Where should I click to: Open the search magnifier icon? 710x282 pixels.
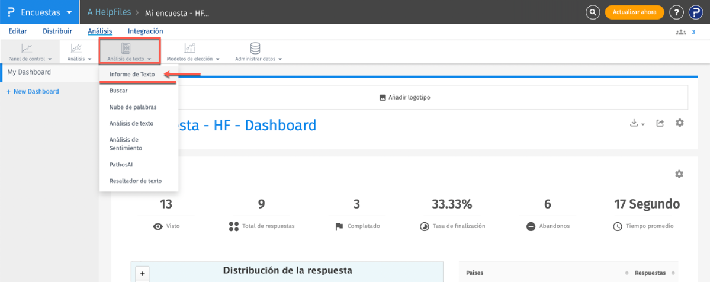coord(592,12)
